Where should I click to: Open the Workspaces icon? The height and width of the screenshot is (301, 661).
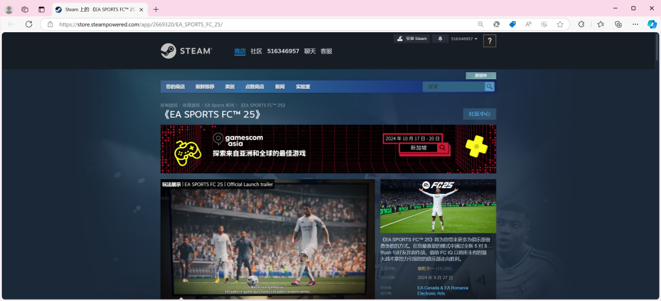coord(25,9)
